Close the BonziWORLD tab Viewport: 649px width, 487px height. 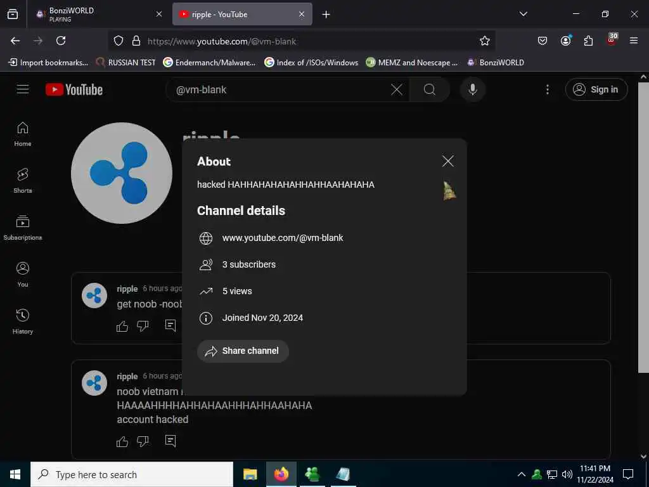pyautogui.click(x=159, y=14)
